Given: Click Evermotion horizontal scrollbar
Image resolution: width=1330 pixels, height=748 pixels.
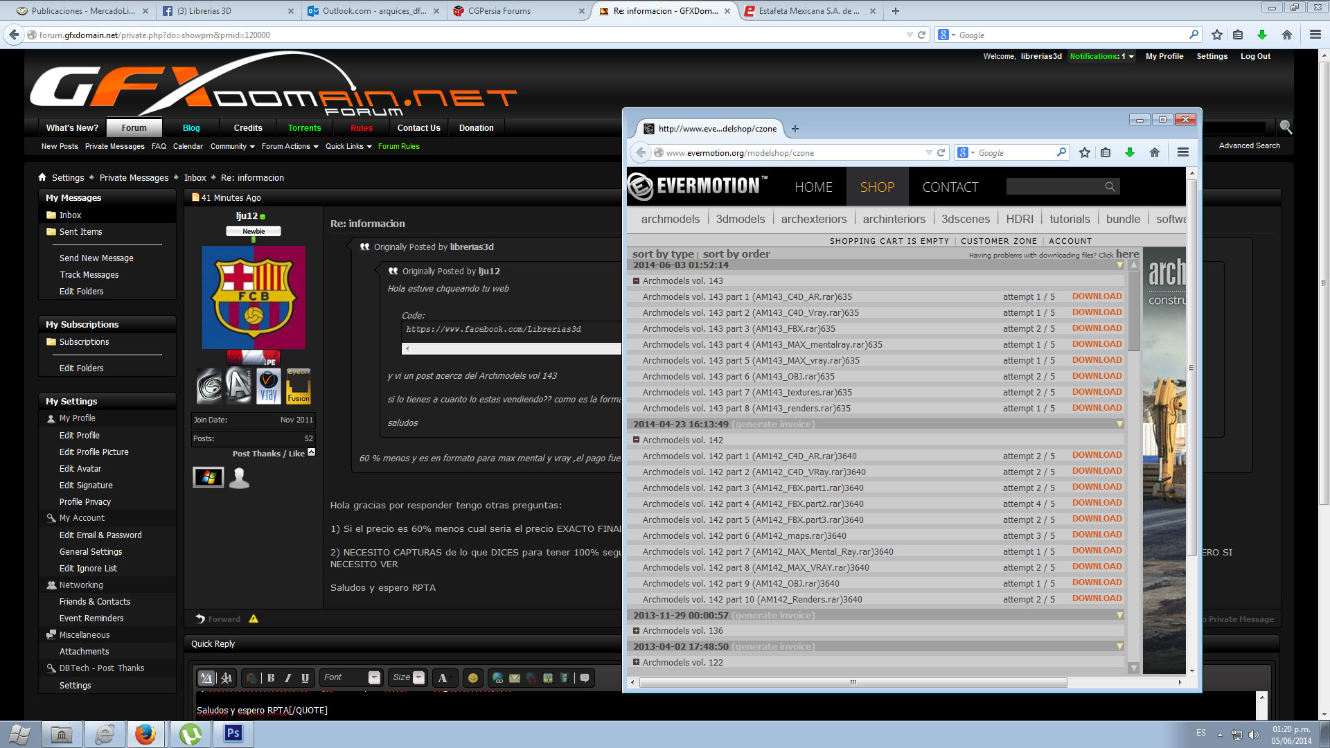Looking at the screenshot, I should (x=853, y=682).
